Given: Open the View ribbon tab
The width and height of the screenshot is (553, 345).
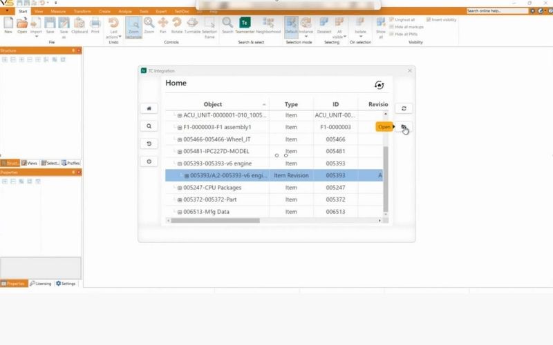Looking at the screenshot, I should 39,11.
